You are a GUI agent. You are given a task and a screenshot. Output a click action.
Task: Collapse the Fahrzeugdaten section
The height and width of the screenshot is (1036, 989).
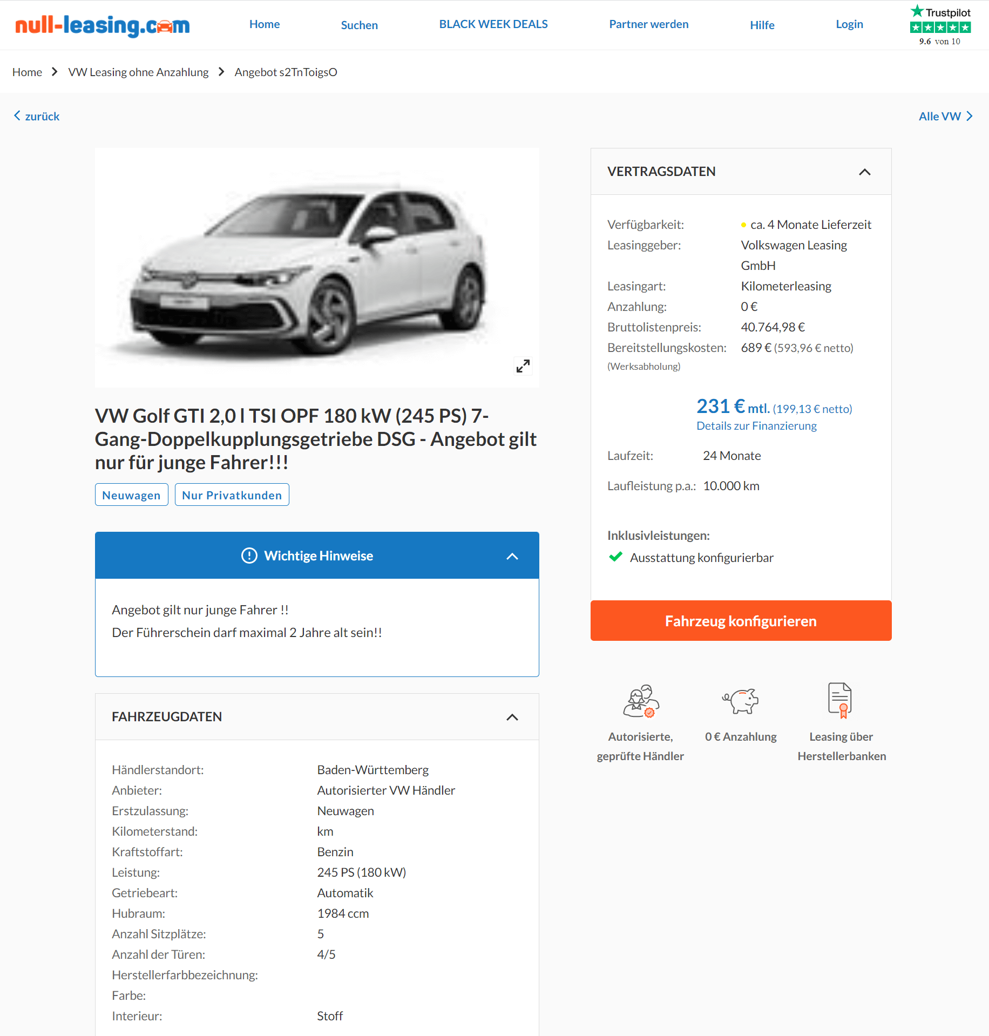click(x=512, y=717)
